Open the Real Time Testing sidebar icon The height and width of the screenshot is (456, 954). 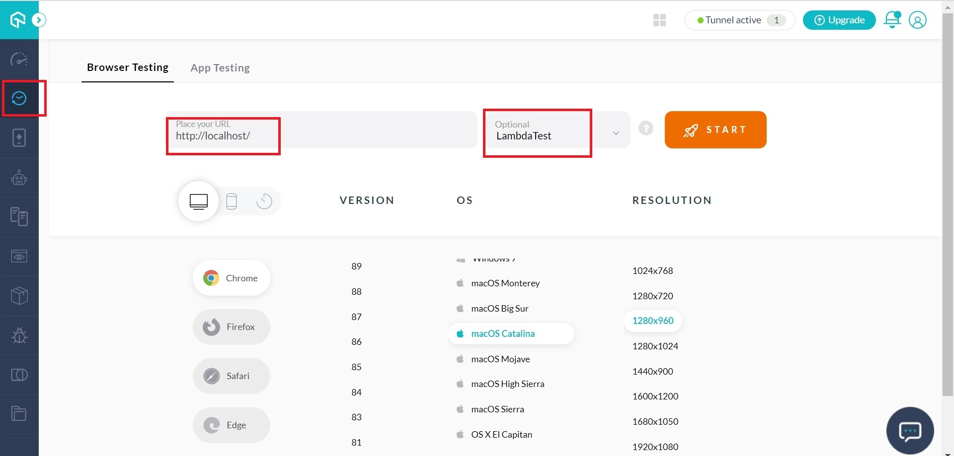tap(20, 98)
